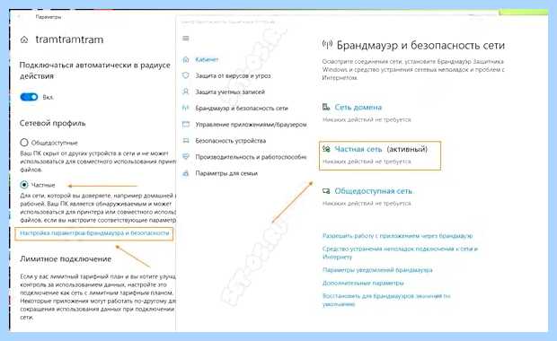Open Защита учетных записей
This screenshot has height=341, width=557.
230,92
